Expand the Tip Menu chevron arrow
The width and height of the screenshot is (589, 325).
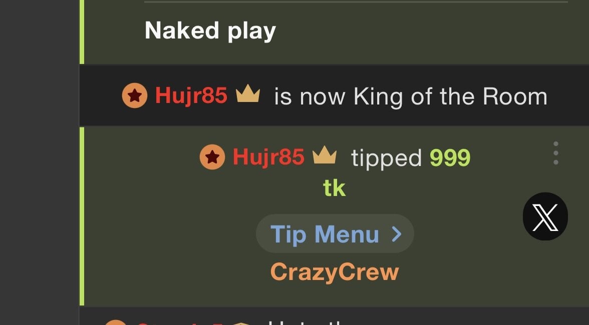(397, 234)
